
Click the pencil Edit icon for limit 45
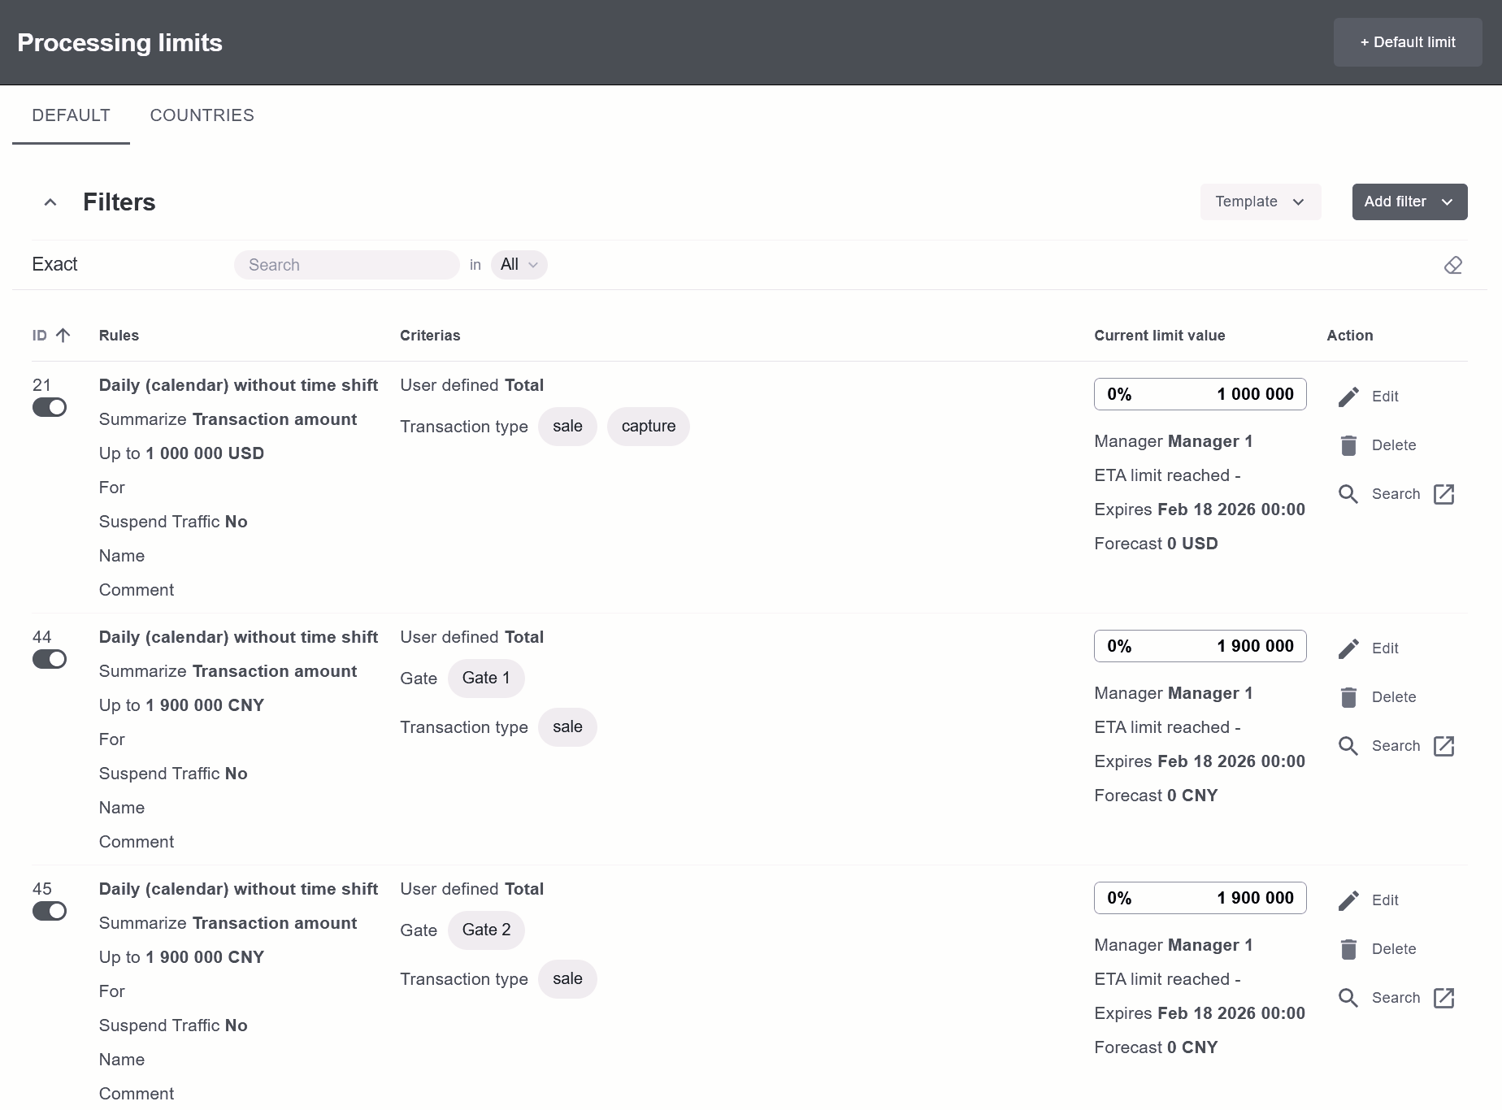tap(1348, 900)
